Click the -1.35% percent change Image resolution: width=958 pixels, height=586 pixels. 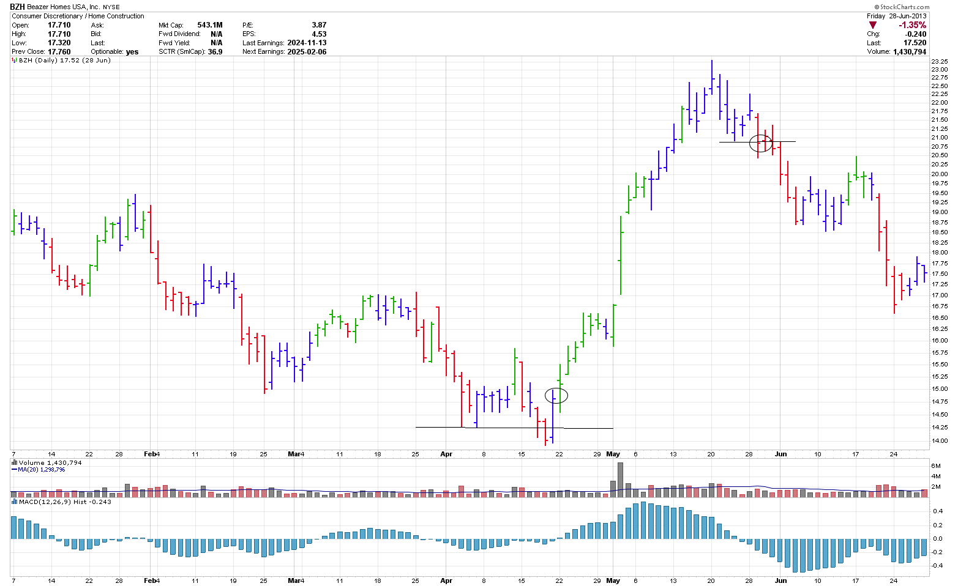point(912,25)
